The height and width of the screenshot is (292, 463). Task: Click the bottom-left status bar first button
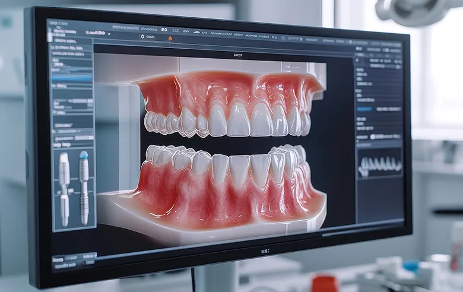point(58,260)
